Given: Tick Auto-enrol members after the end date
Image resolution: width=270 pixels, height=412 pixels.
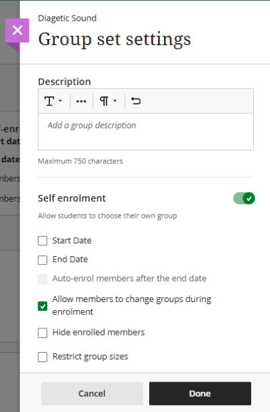Looking at the screenshot, I should 43,278.
